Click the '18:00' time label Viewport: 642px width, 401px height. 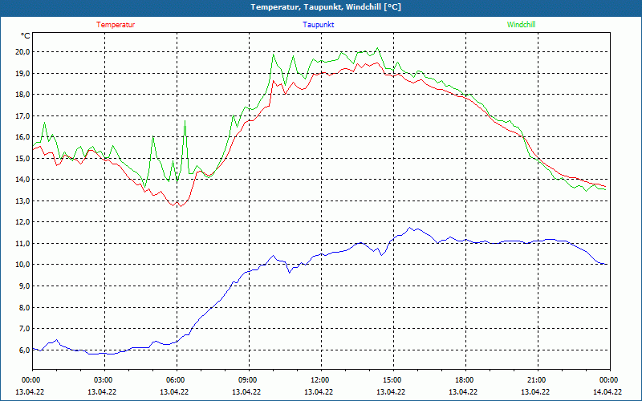[465, 380]
